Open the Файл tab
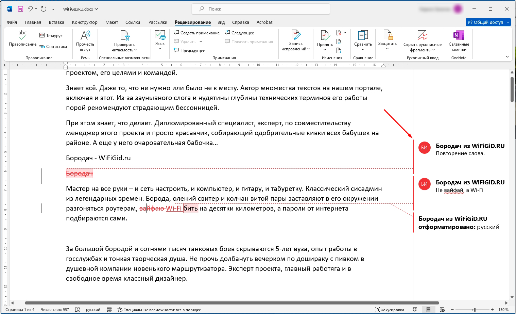The width and height of the screenshot is (516, 314). coord(12,22)
